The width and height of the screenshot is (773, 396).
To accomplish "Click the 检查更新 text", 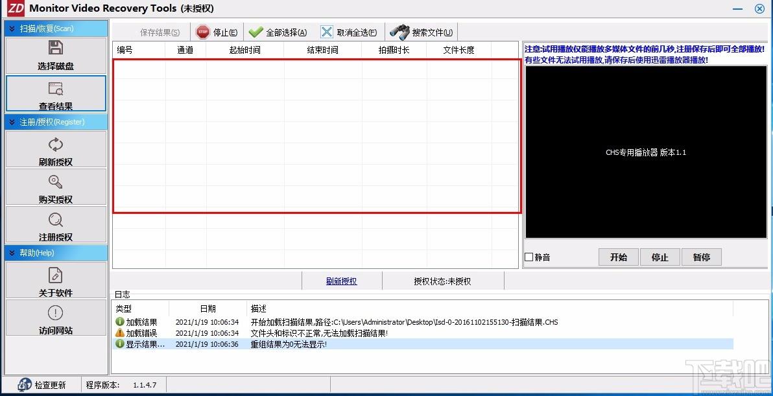I will click(51, 385).
